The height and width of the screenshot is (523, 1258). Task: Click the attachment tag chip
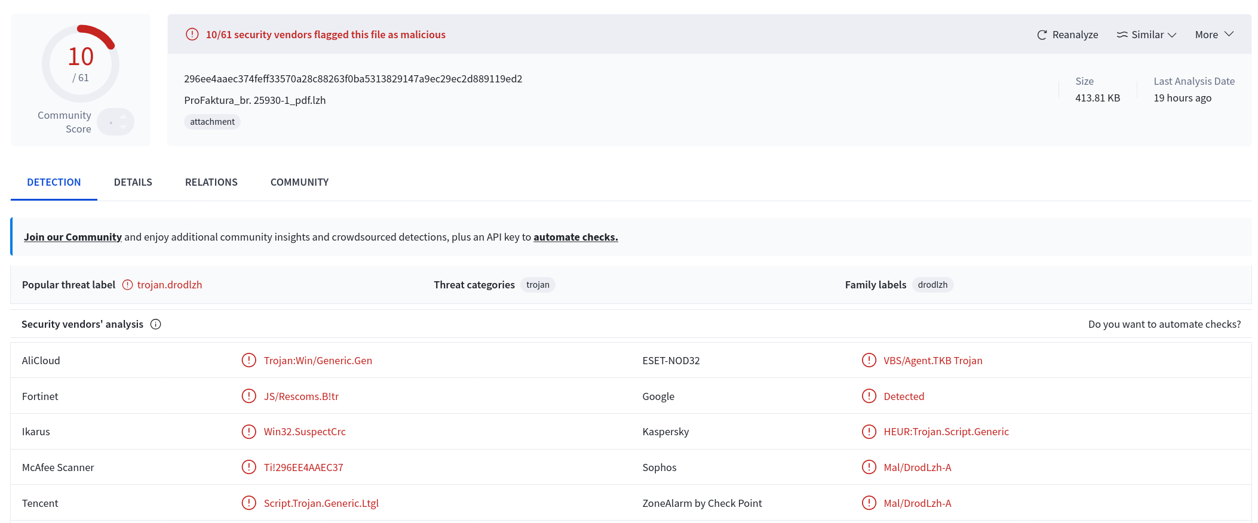[212, 122]
